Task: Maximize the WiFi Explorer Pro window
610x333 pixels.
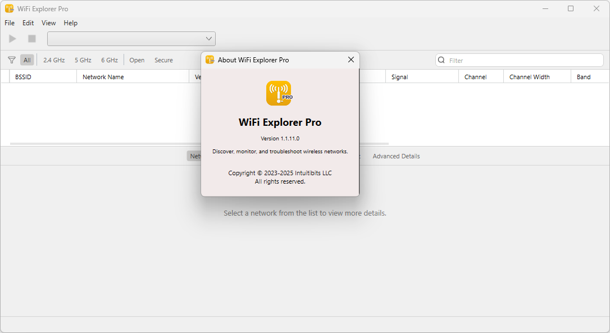Action: 570,8
